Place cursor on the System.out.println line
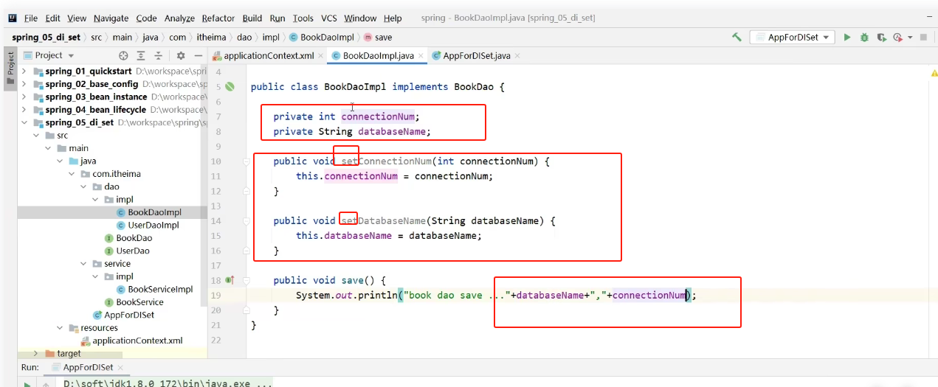This screenshot has width=938, height=387. (x=496, y=295)
